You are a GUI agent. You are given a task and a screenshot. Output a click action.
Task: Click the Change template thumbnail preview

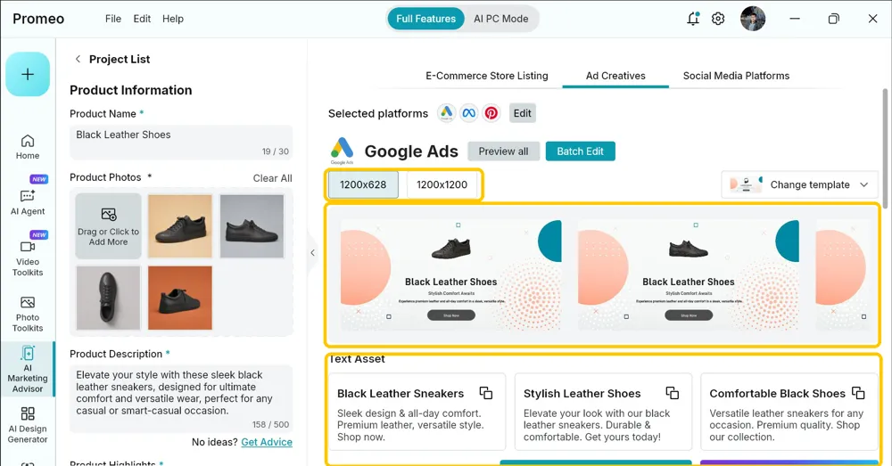coord(746,184)
